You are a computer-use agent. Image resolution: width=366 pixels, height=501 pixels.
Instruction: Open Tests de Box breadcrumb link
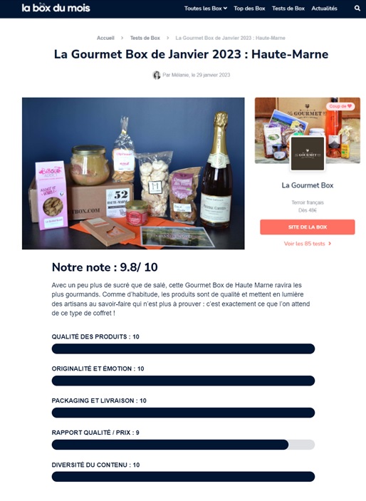pyautogui.click(x=145, y=38)
